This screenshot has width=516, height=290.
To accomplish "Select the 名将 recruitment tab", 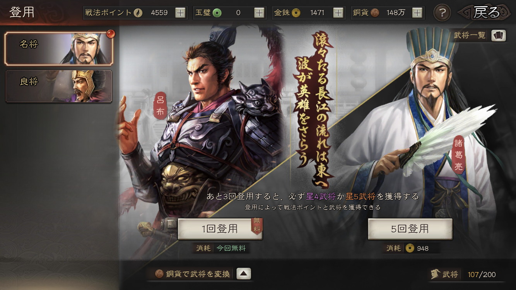I will coord(59,48).
